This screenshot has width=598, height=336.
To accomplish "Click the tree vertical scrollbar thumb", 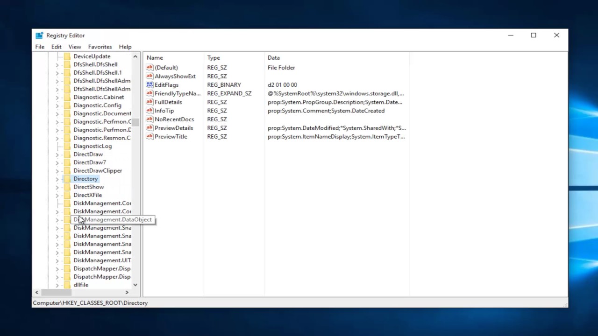I will [135, 123].
